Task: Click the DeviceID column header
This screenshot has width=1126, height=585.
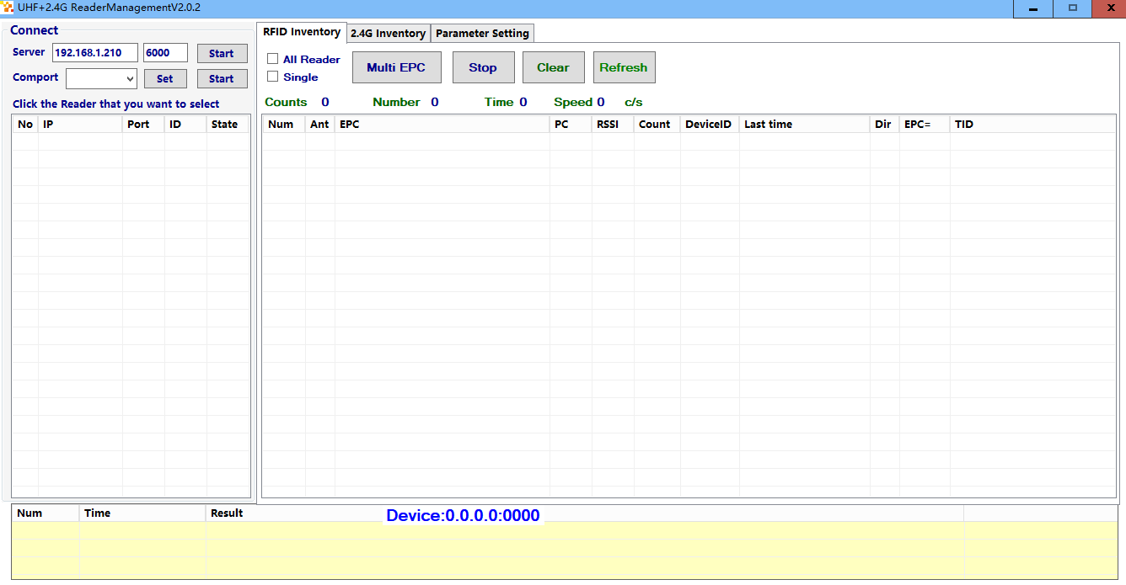Action: coord(709,124)
